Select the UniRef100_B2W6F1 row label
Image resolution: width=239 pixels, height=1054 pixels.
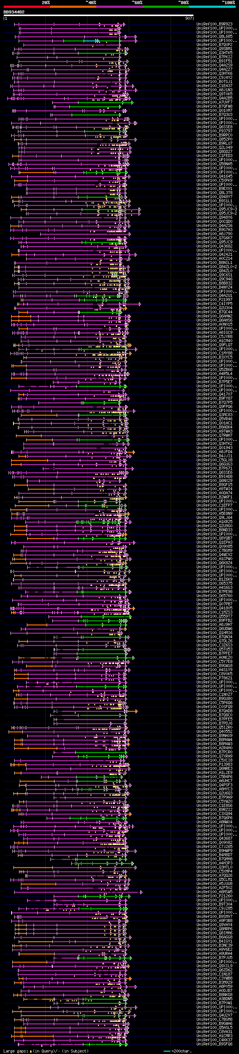click(x=214, y=497)
